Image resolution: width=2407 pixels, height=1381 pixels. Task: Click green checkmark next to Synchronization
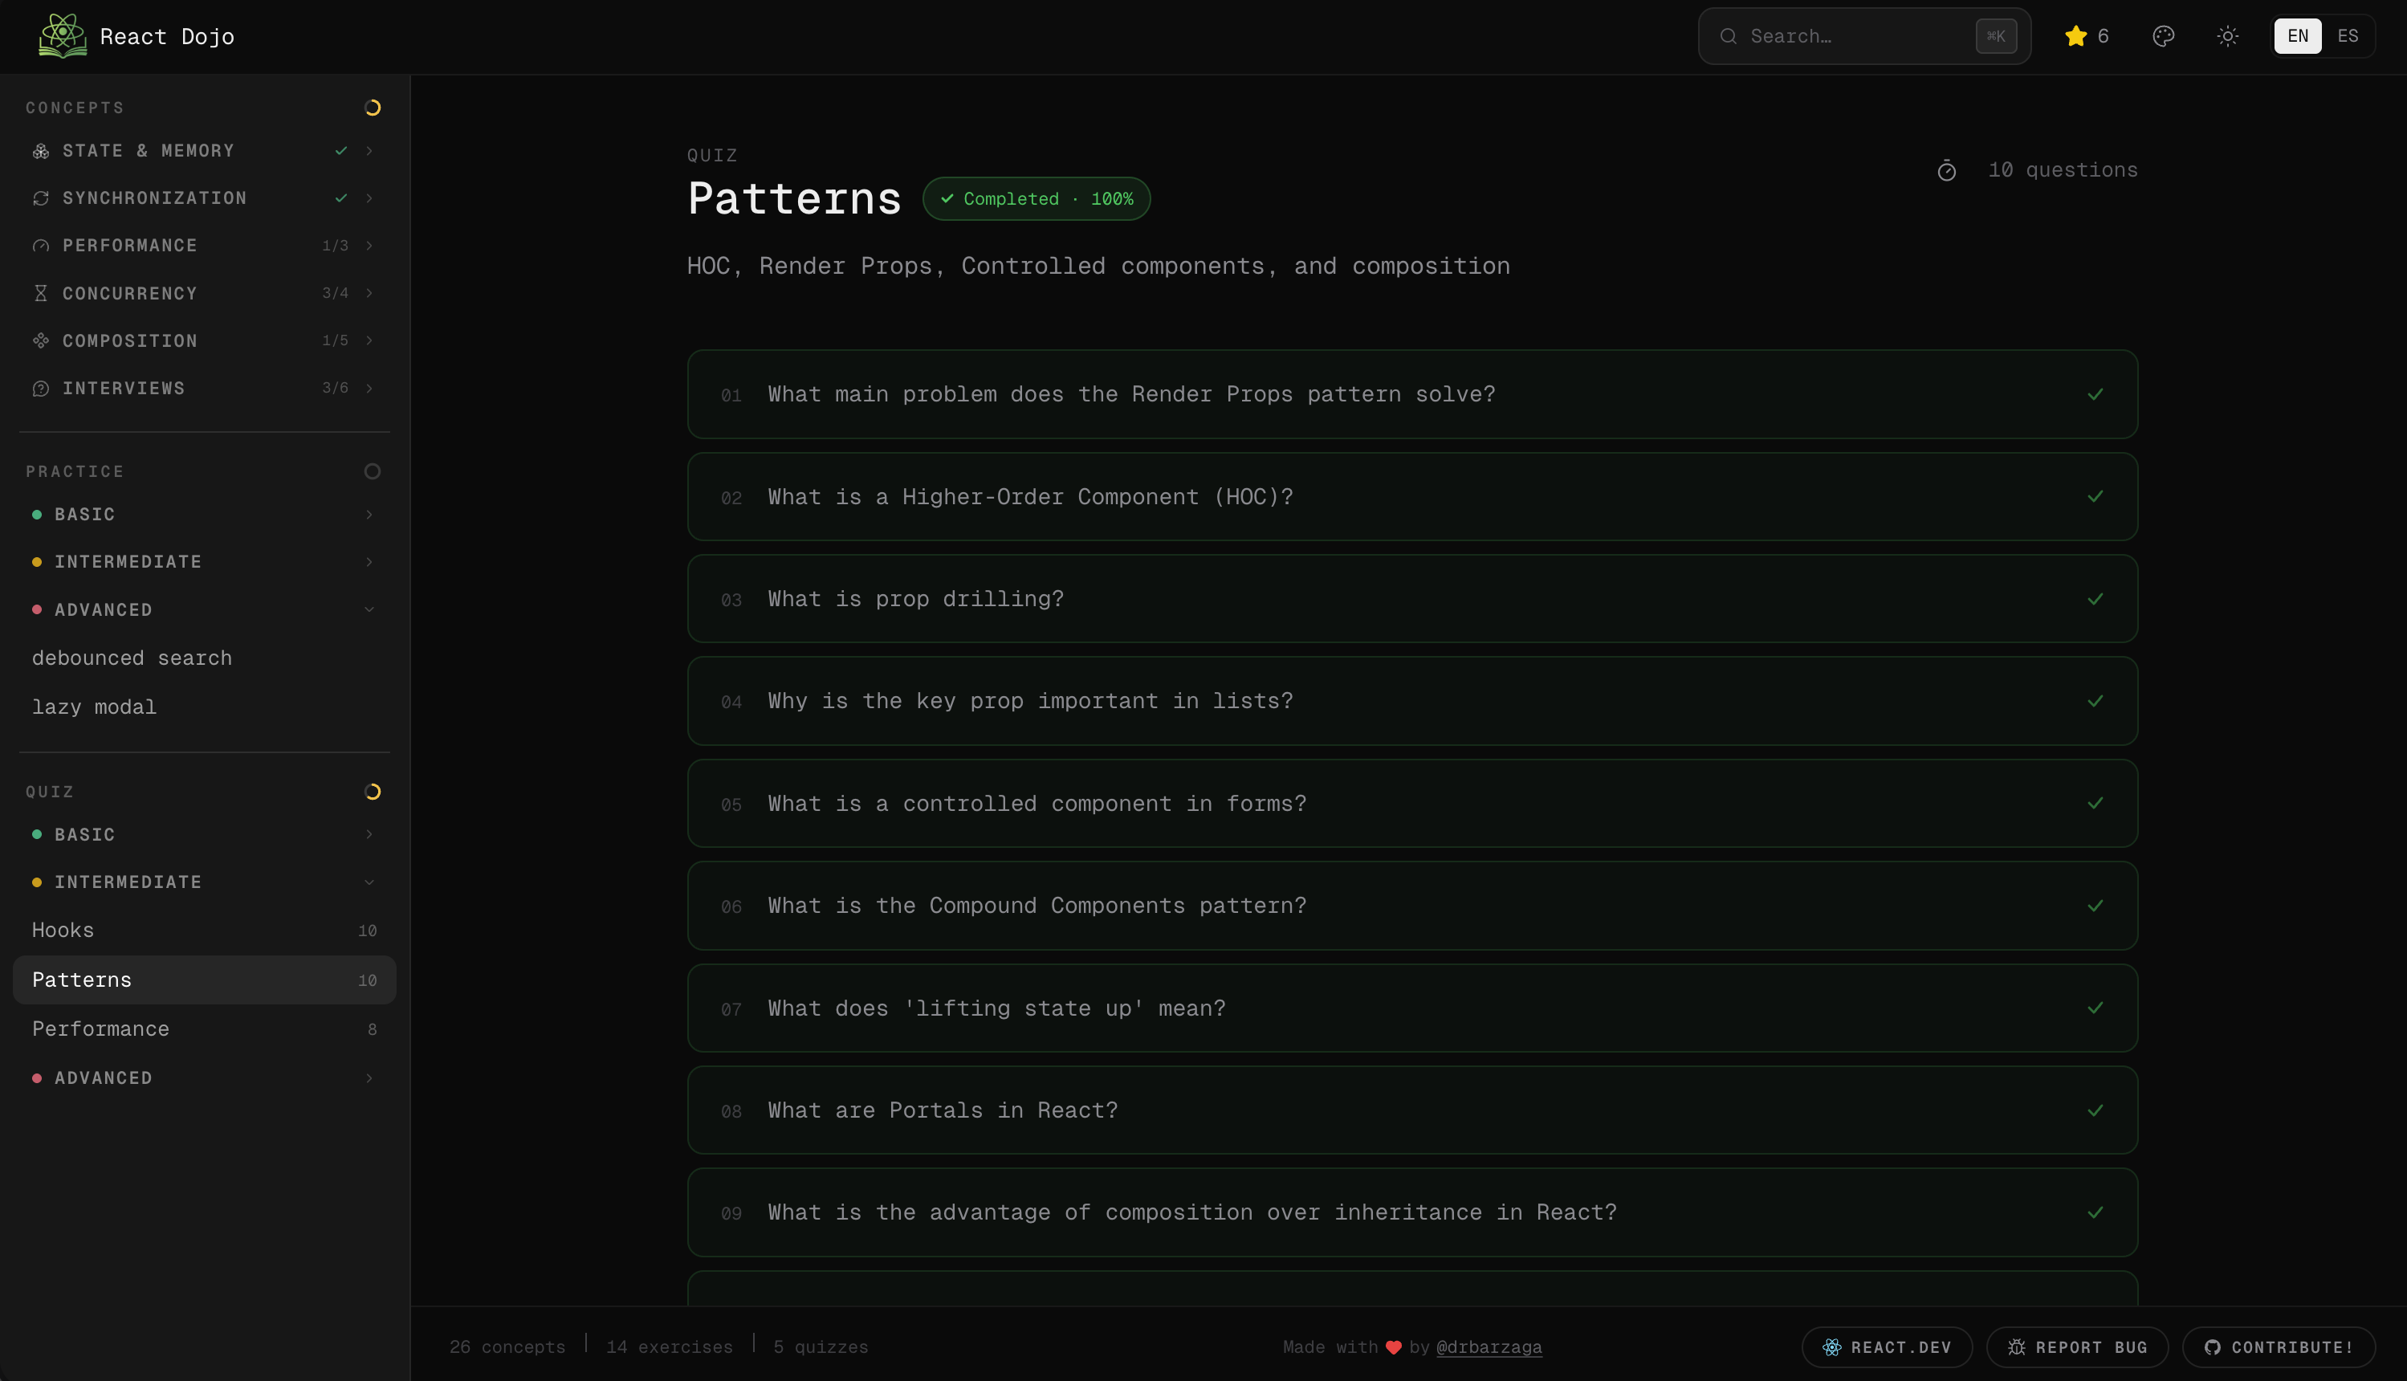(341, 198)
